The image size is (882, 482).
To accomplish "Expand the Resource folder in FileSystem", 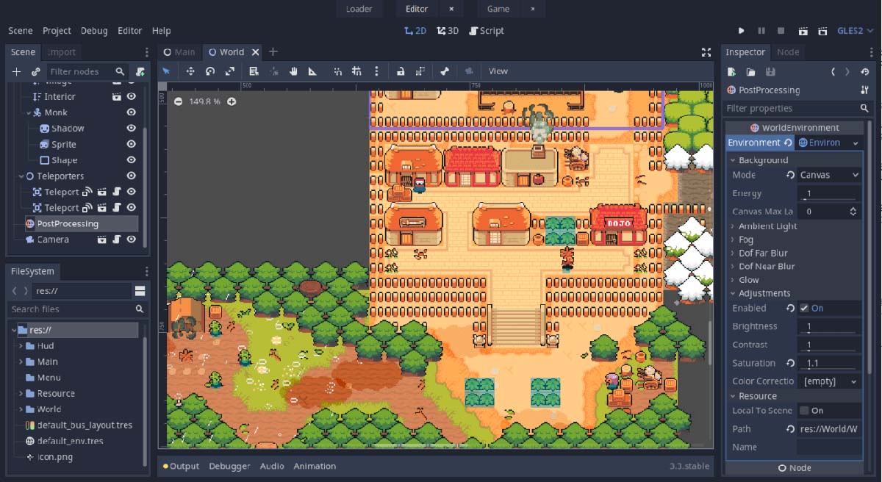I will click(21, 393).
